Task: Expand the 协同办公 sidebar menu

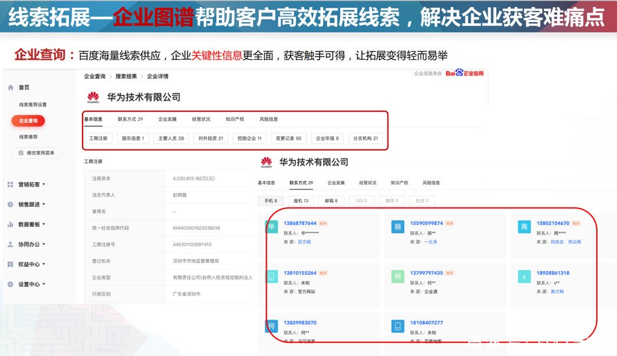Action: point(31,244)
